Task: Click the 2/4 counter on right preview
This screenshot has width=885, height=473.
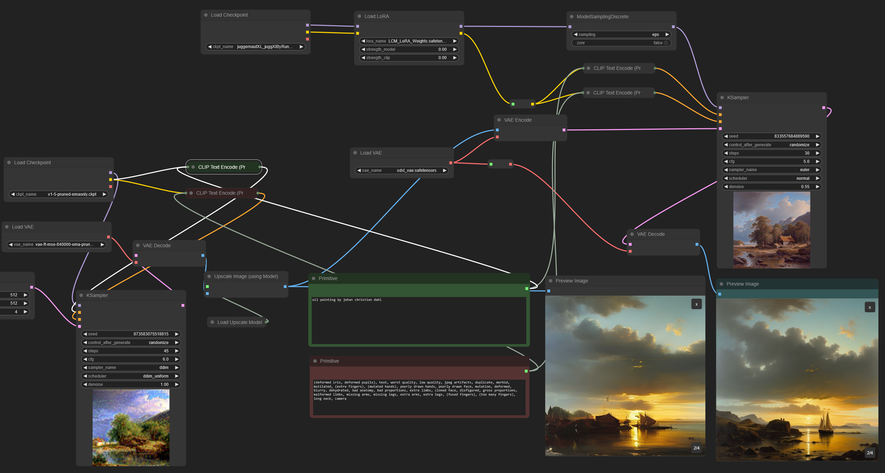Action: click(870, 453)
